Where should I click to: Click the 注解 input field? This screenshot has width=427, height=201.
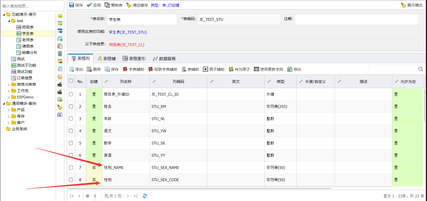click(357, 19)
